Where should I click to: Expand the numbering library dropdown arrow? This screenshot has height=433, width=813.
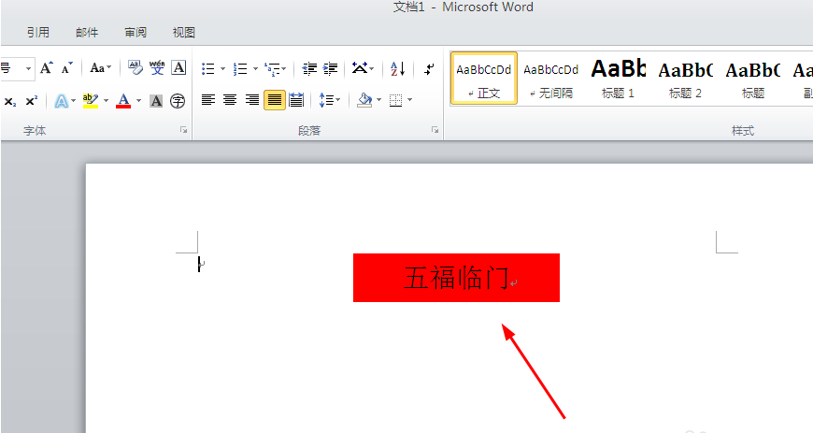pos(255,68)
